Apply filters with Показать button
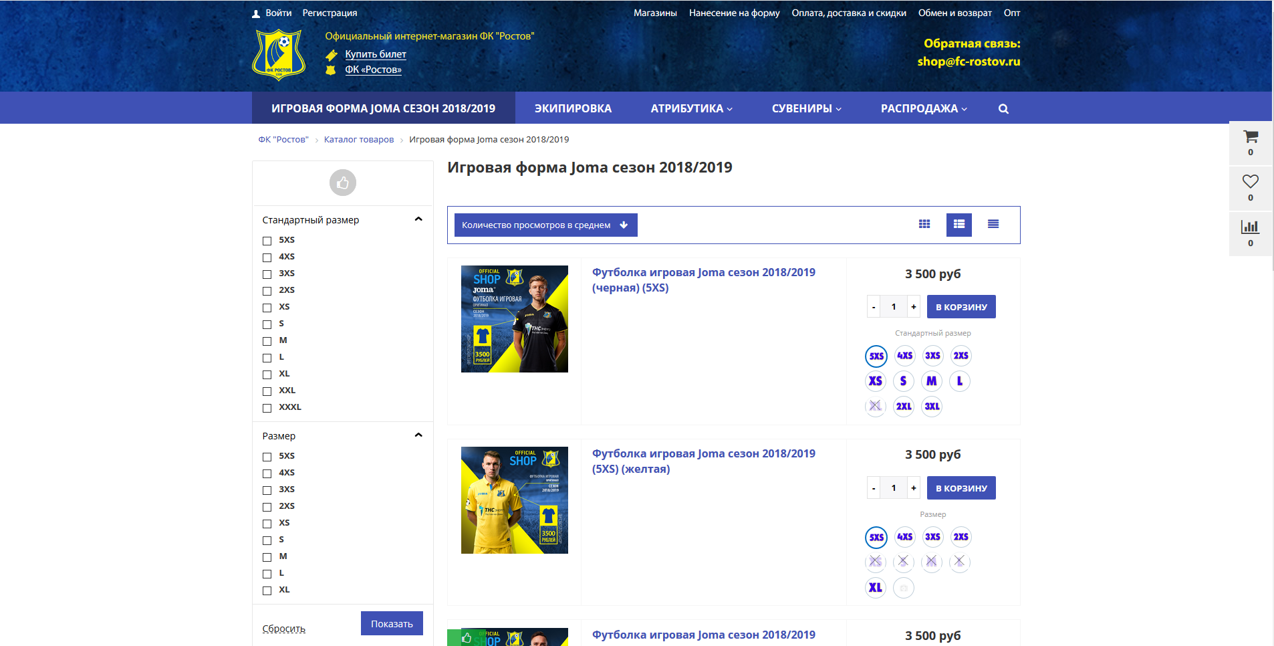This screenshot has width=1274, height=646. [x=392, y=623]
